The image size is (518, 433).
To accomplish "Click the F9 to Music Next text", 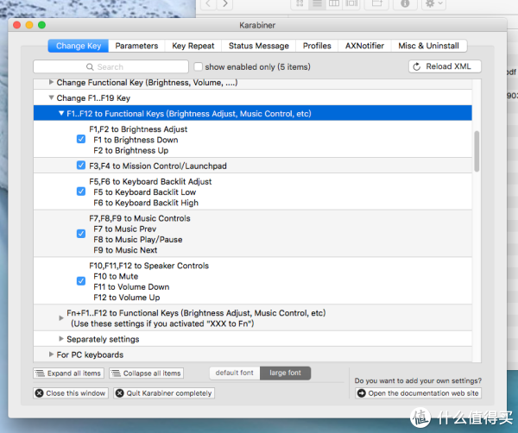I will [x=125, y=250].
